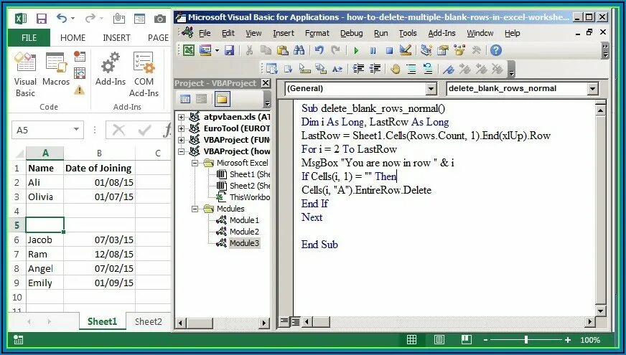This screenshot has width=626, height=355.
Task: Click the Cut scissors icon
Action: point(250,50)
